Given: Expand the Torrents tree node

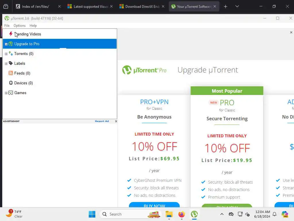Looking at the screenshot, I should (6, 54).
